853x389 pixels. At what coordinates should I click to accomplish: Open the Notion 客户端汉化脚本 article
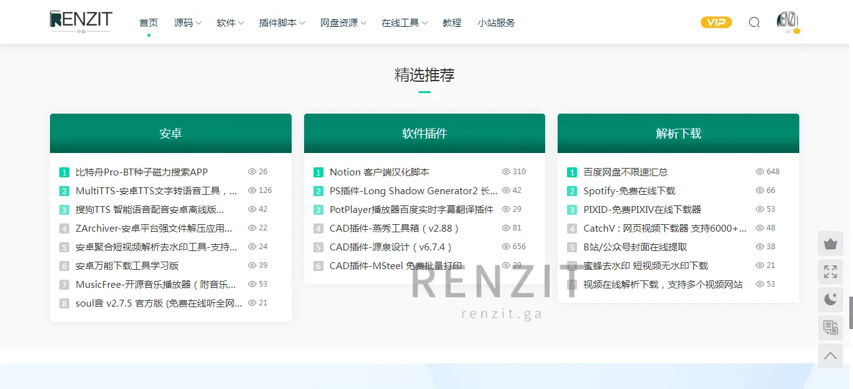379,172
